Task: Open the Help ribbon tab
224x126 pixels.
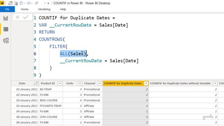Action: coord(63,9)
